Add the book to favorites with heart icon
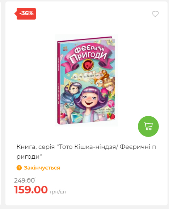The image size is (169, 209). pos(155,14)
